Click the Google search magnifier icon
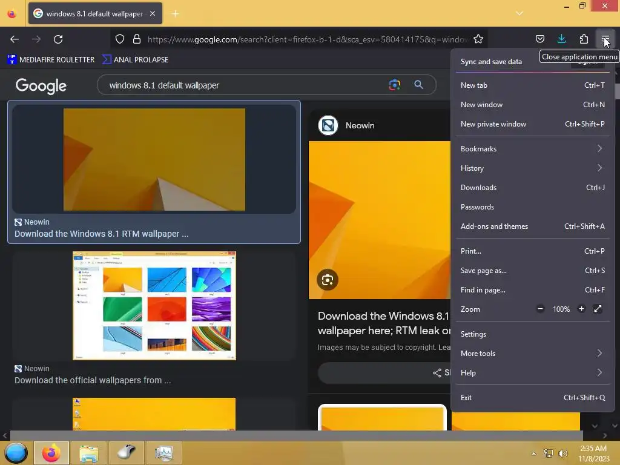This screenshot has height=465, width=620. (418, 85)
